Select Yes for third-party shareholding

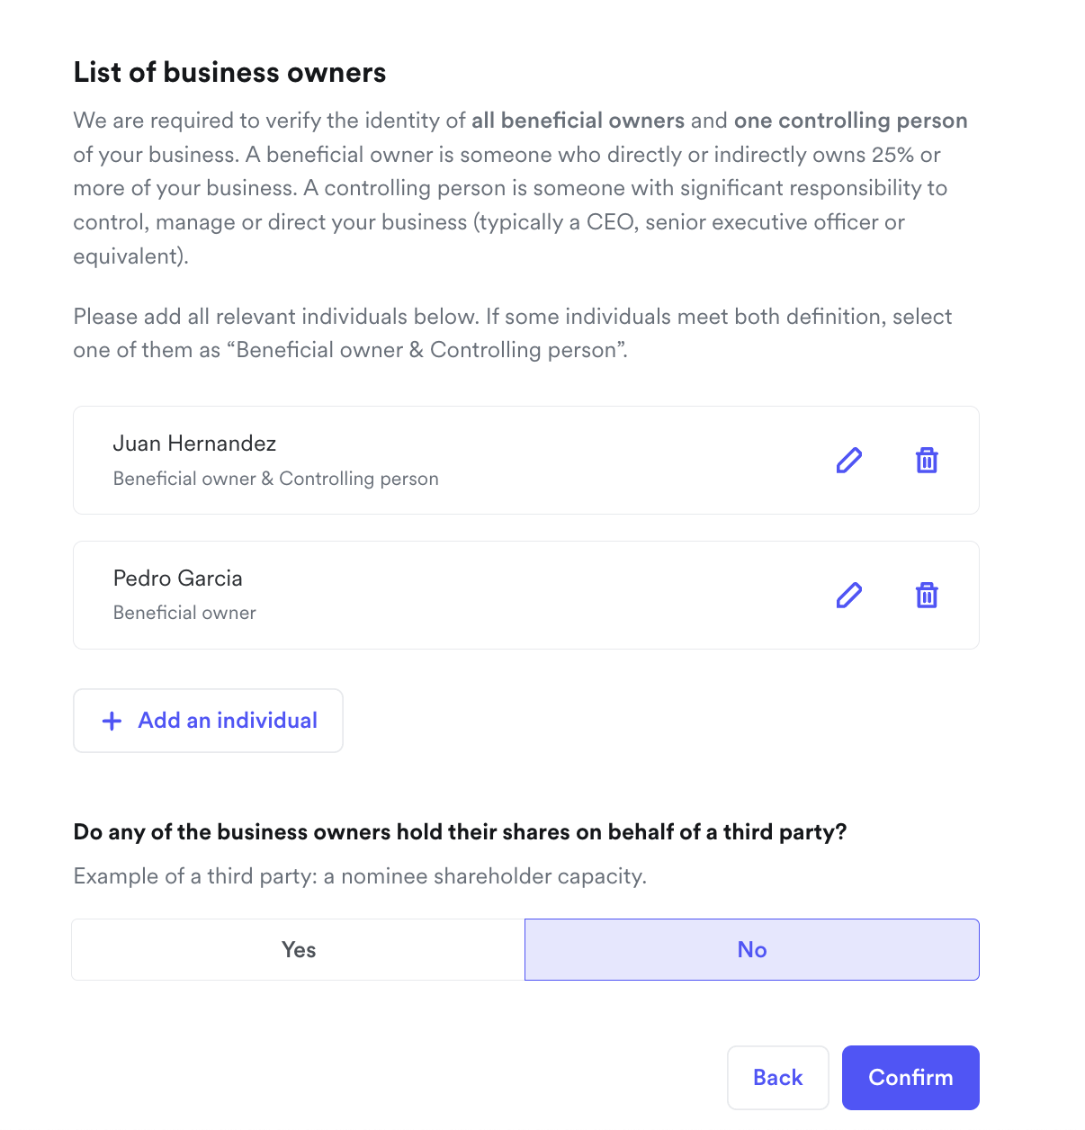[299, 950]
